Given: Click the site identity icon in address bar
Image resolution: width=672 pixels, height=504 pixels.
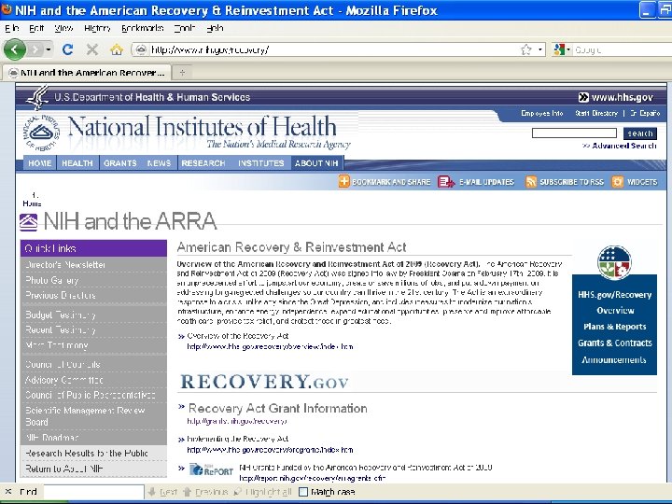Looking at the screenshot, I should point(141,49).
